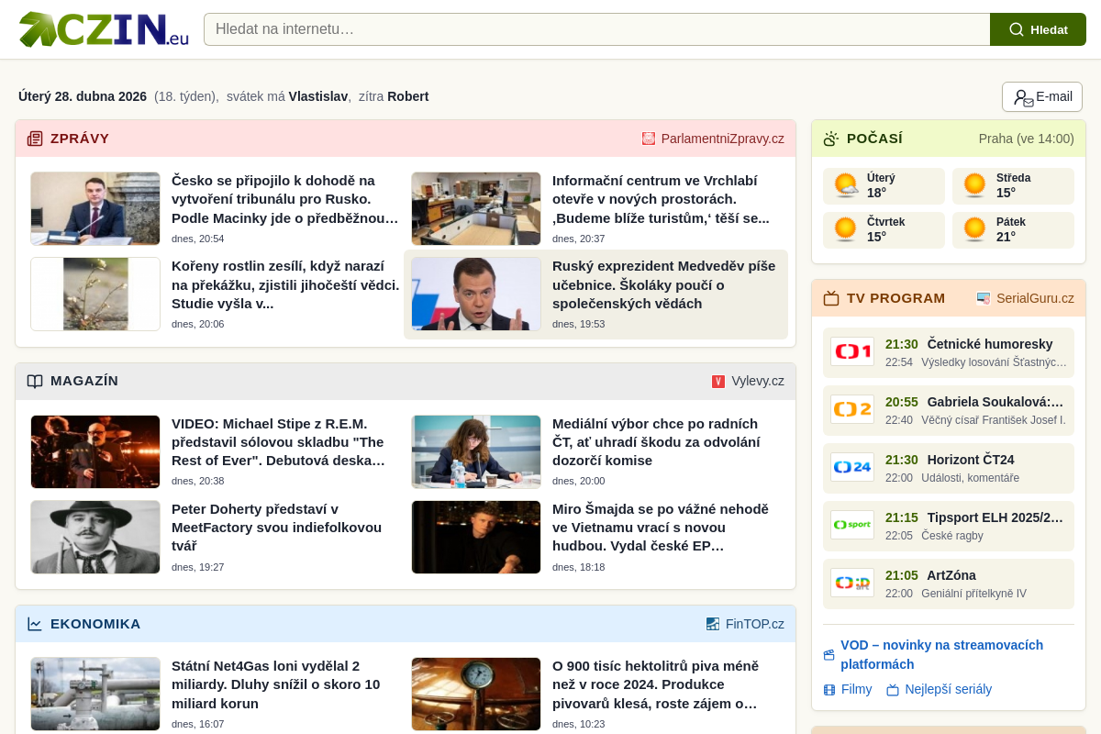This screenshot has width=1101, height=734.
Task: Open Mediální výbor photo thumbnail
Action: tap(476, 451)
